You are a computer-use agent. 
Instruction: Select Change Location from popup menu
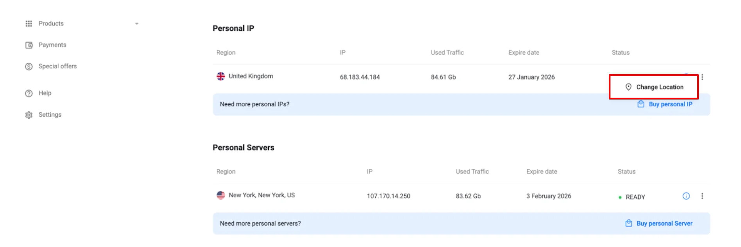pos(659,87)
